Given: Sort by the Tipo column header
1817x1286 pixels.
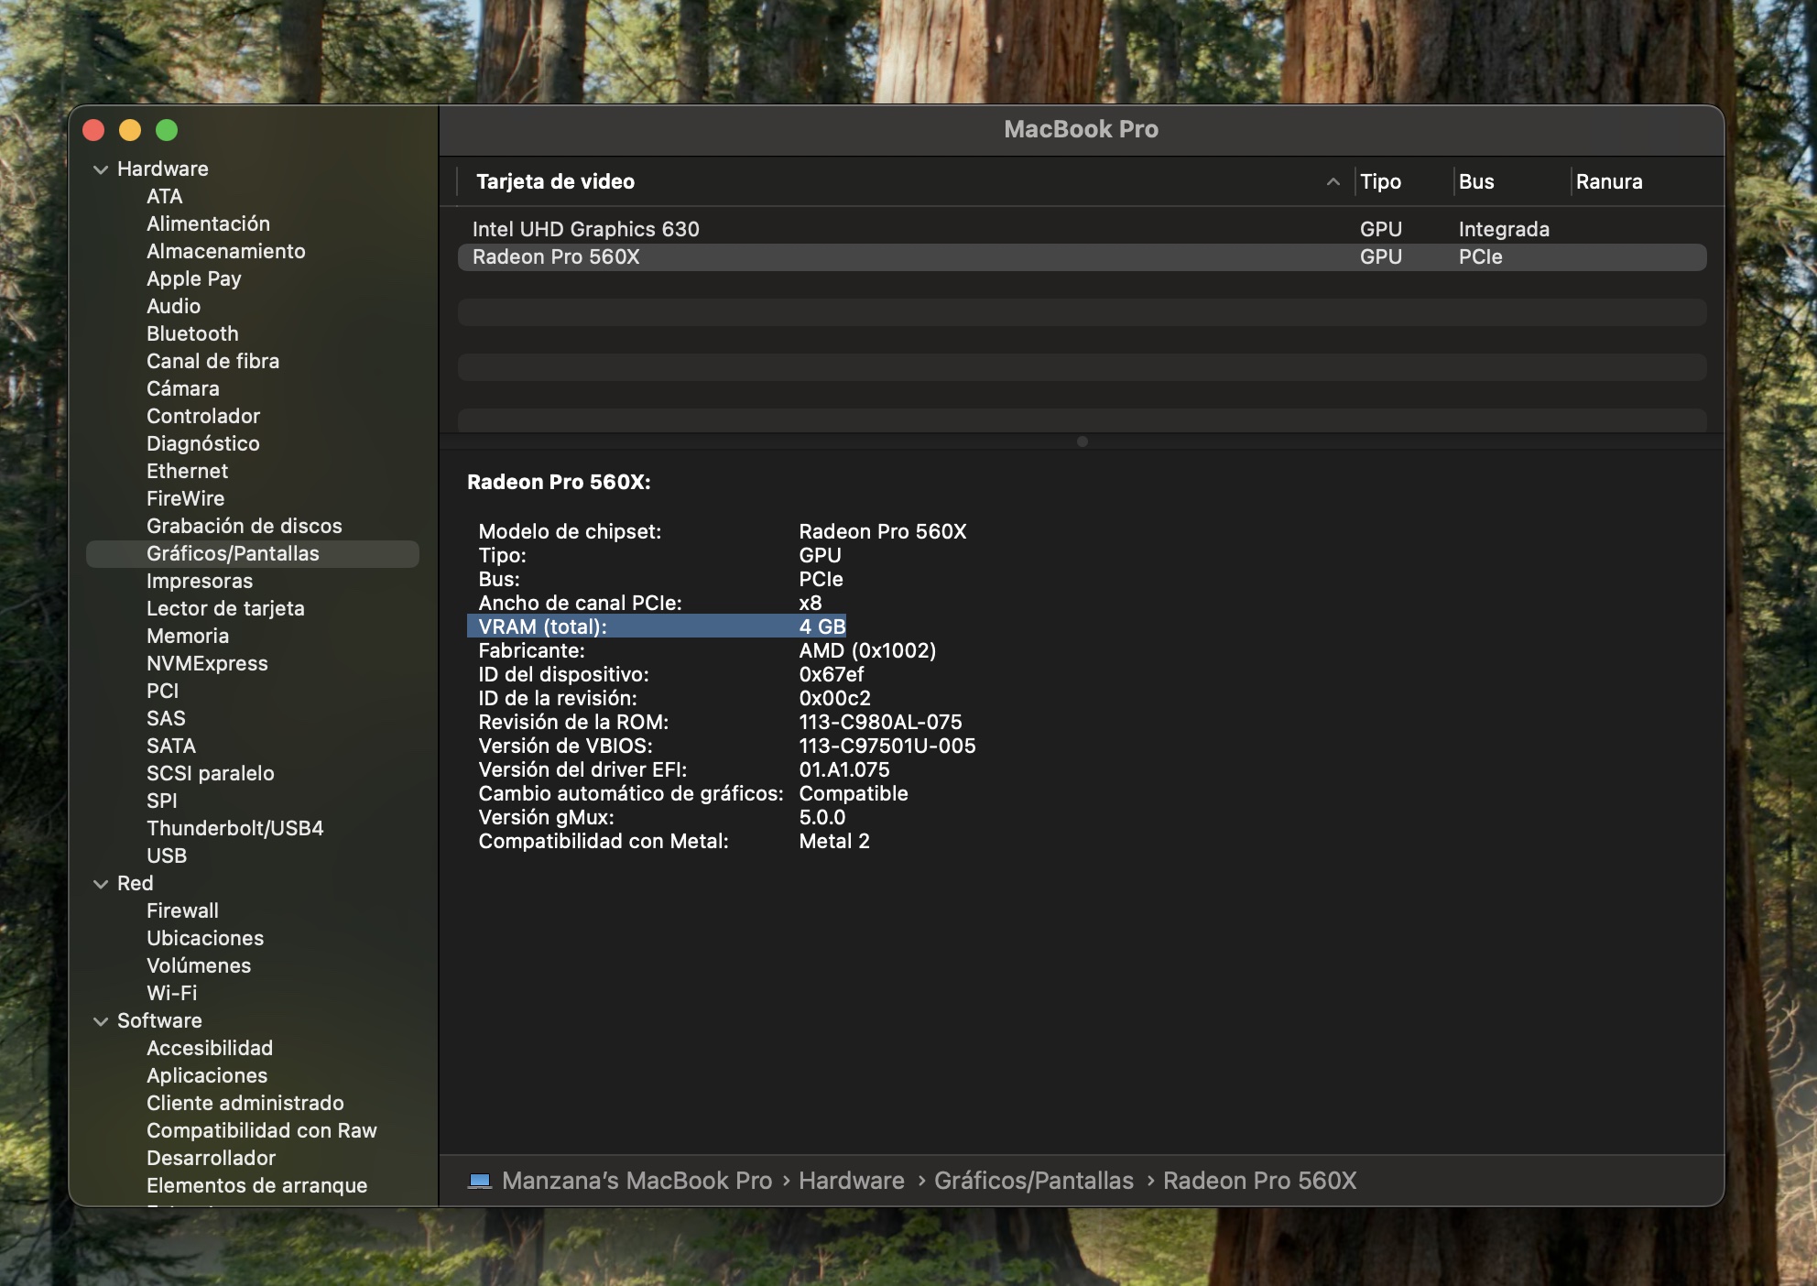Looking at the screenshot, I should point(1380,182).
